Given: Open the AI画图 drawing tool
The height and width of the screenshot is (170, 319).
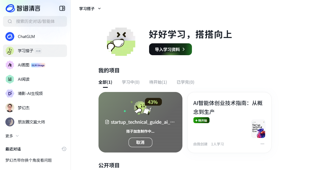Looking at the screenshot, I should pos(35,65).
